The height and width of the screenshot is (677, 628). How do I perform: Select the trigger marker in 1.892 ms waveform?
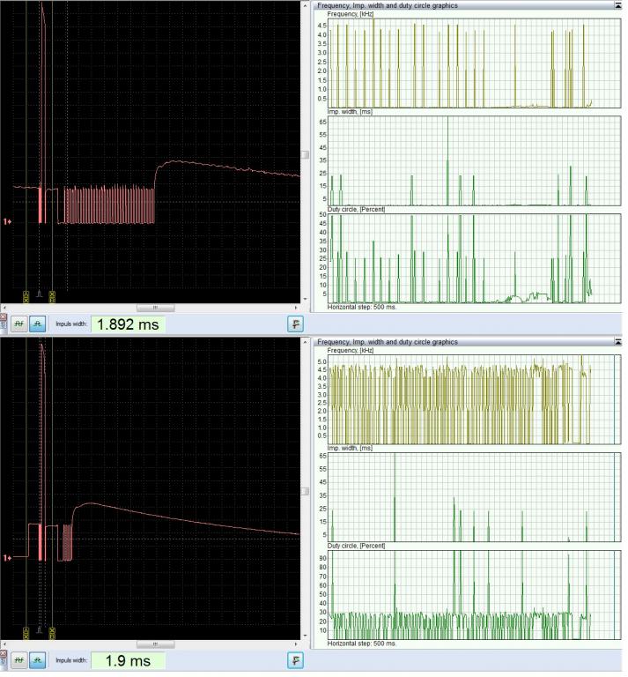click(x=40, y=294)
